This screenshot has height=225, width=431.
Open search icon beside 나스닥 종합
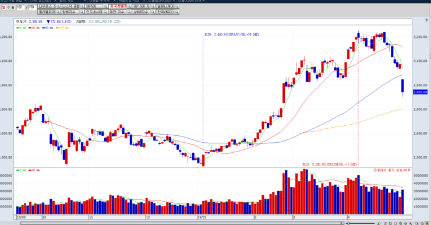pos(82,6)
